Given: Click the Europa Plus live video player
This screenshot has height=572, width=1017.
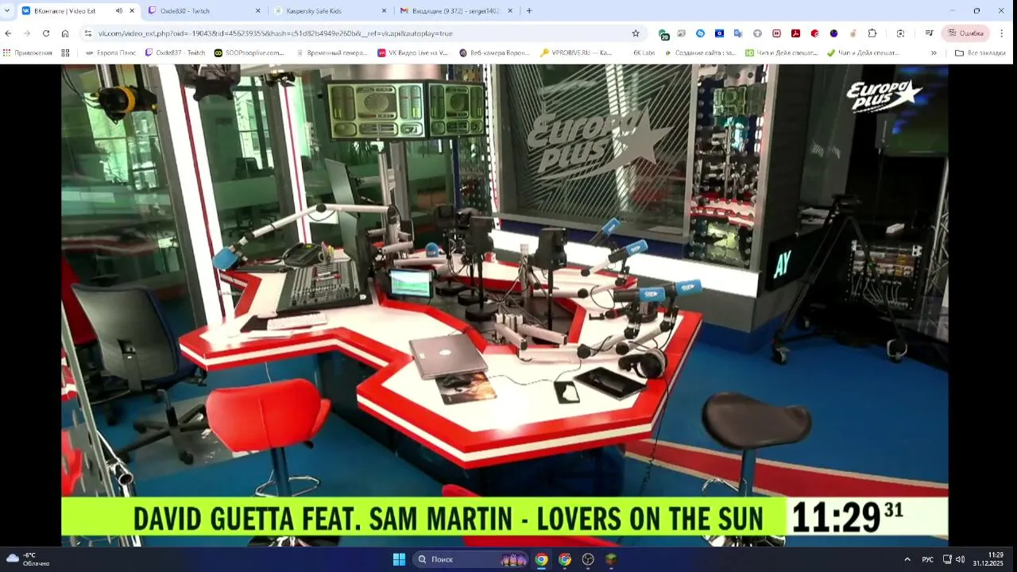Looking at the screenshot, I should pyautogui.click(x=505, y=306).
